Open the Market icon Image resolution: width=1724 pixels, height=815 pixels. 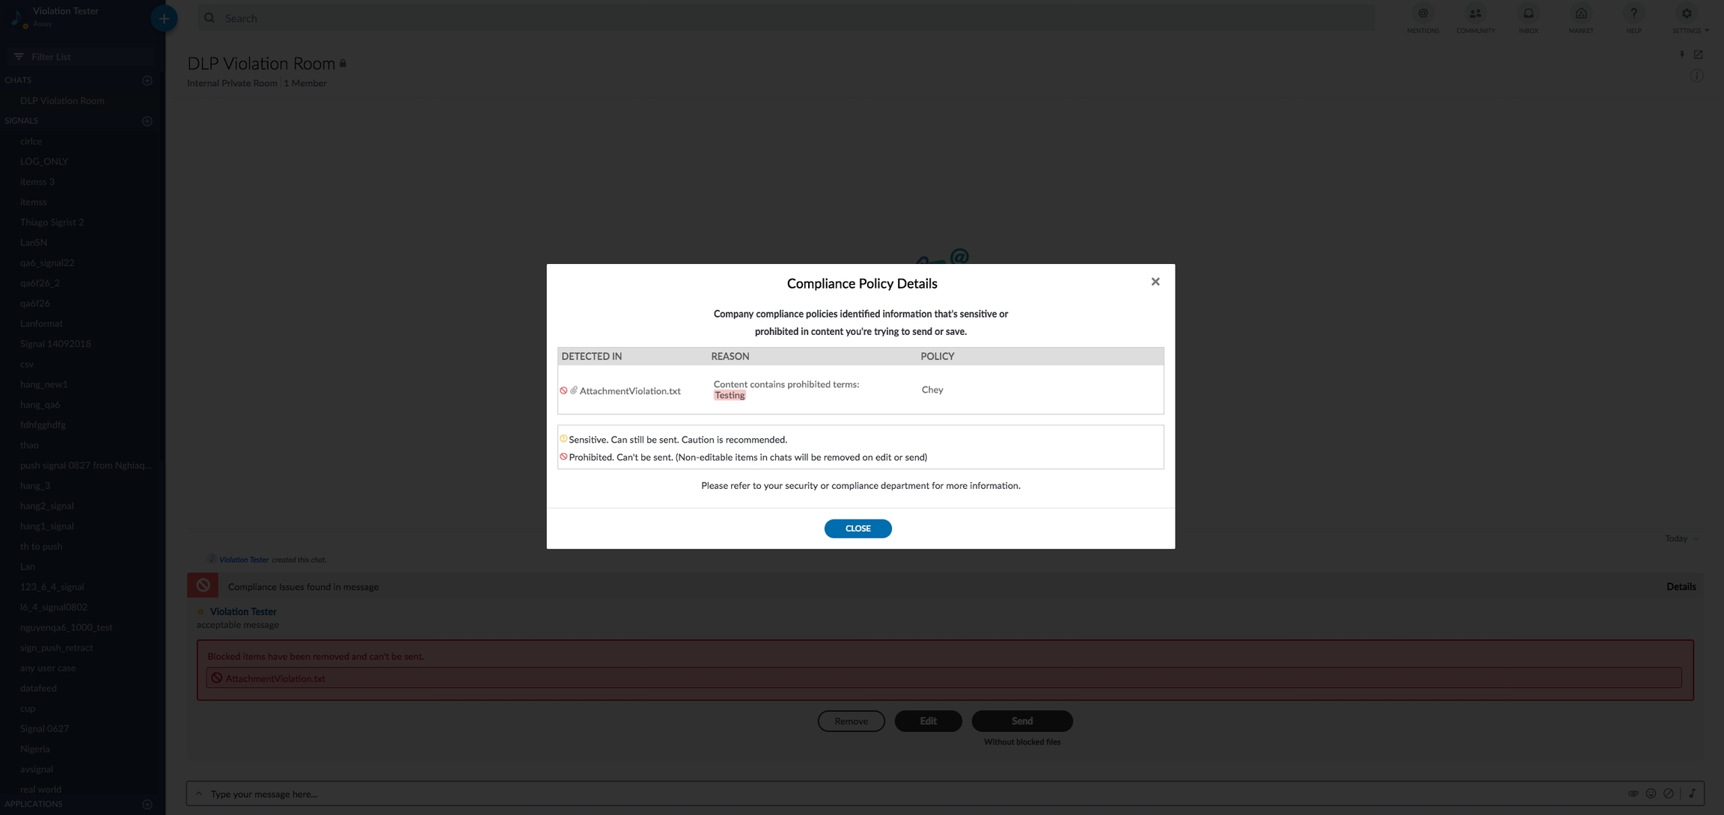[1580, 13]
